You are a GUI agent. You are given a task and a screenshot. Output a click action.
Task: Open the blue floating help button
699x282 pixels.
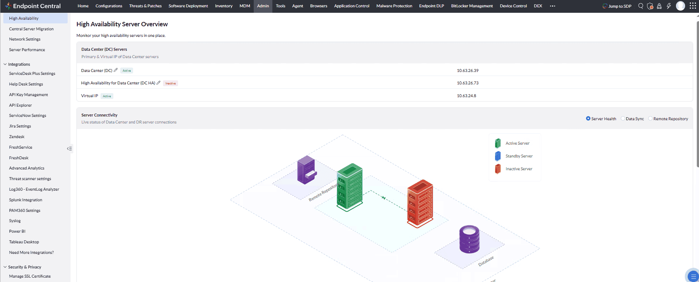pos(693,276)
